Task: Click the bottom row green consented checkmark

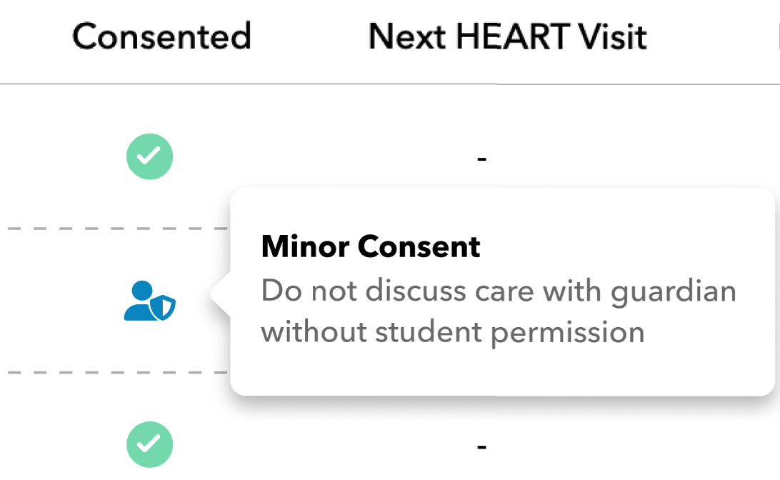Action: [149, 444]
